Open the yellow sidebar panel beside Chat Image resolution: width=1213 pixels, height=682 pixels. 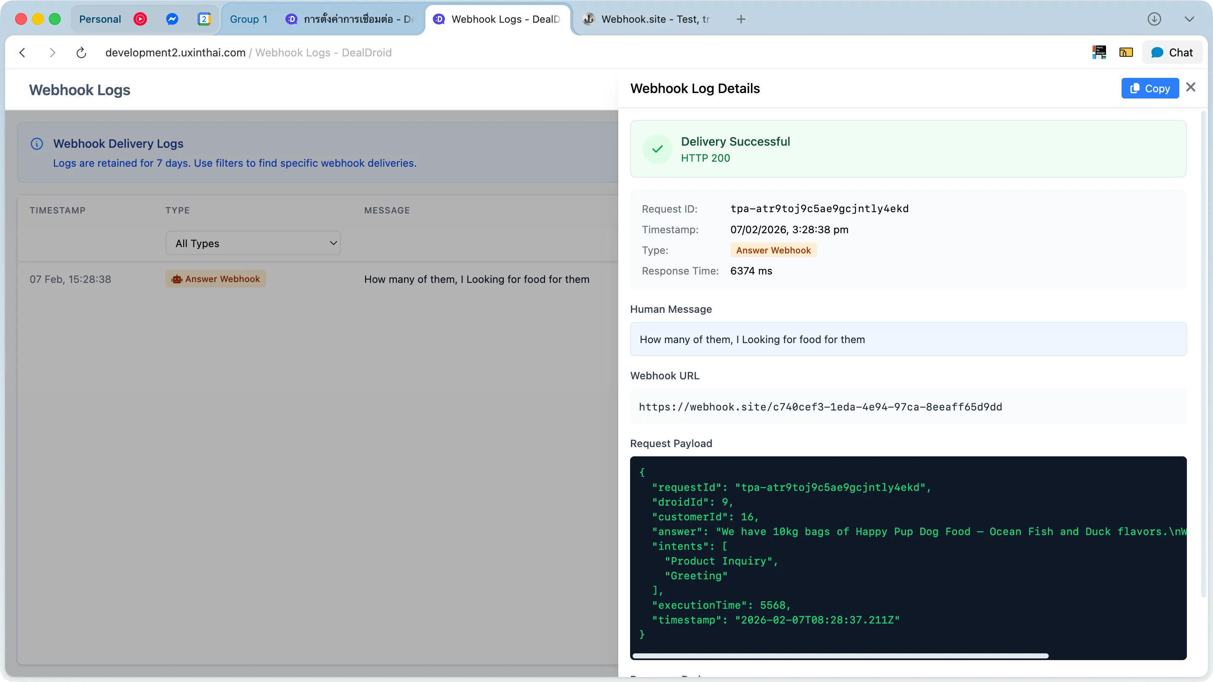[1125, 52]
